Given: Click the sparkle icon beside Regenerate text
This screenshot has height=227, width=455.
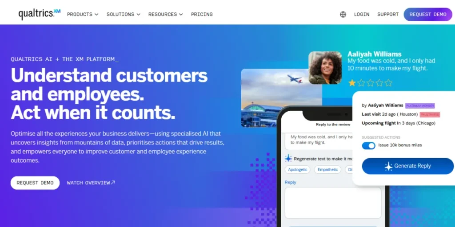Looking at the screenshot, I should pyautogui.click(x=288, y=158).
